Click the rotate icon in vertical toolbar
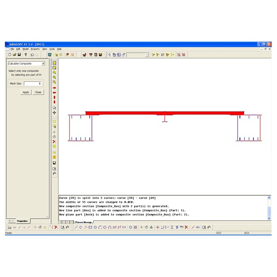Viewport: 277px width, 277px height. point(54,137)
